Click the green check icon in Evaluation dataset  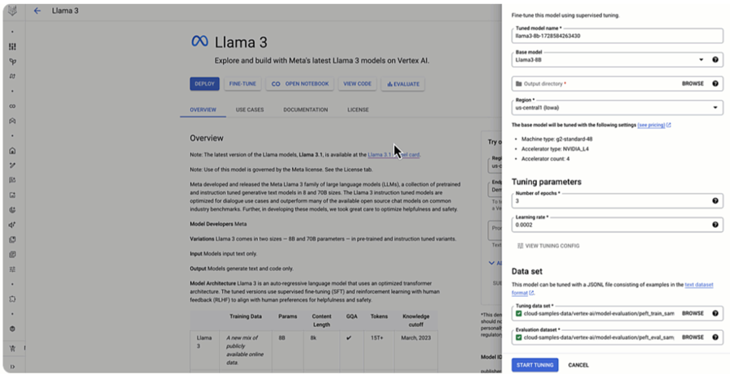pyautogui.click(x=518, y=337)
